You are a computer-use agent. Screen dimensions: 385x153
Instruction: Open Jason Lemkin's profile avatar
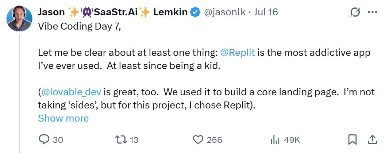point(19,19)
